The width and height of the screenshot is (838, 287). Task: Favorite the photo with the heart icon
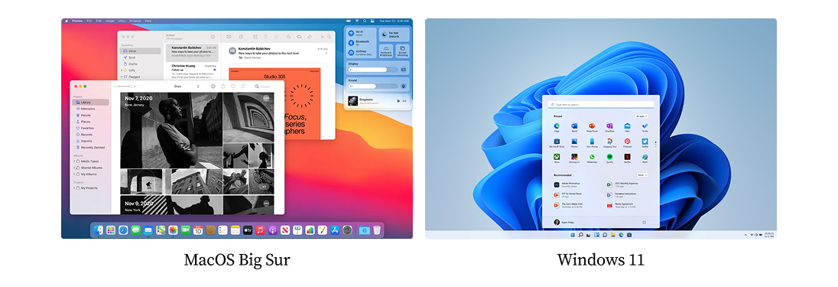point(232,86)
